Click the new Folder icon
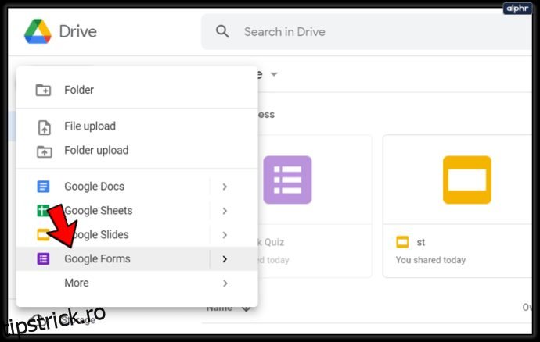Viewport: 540px width, 342px height. (x=43, y=90)
